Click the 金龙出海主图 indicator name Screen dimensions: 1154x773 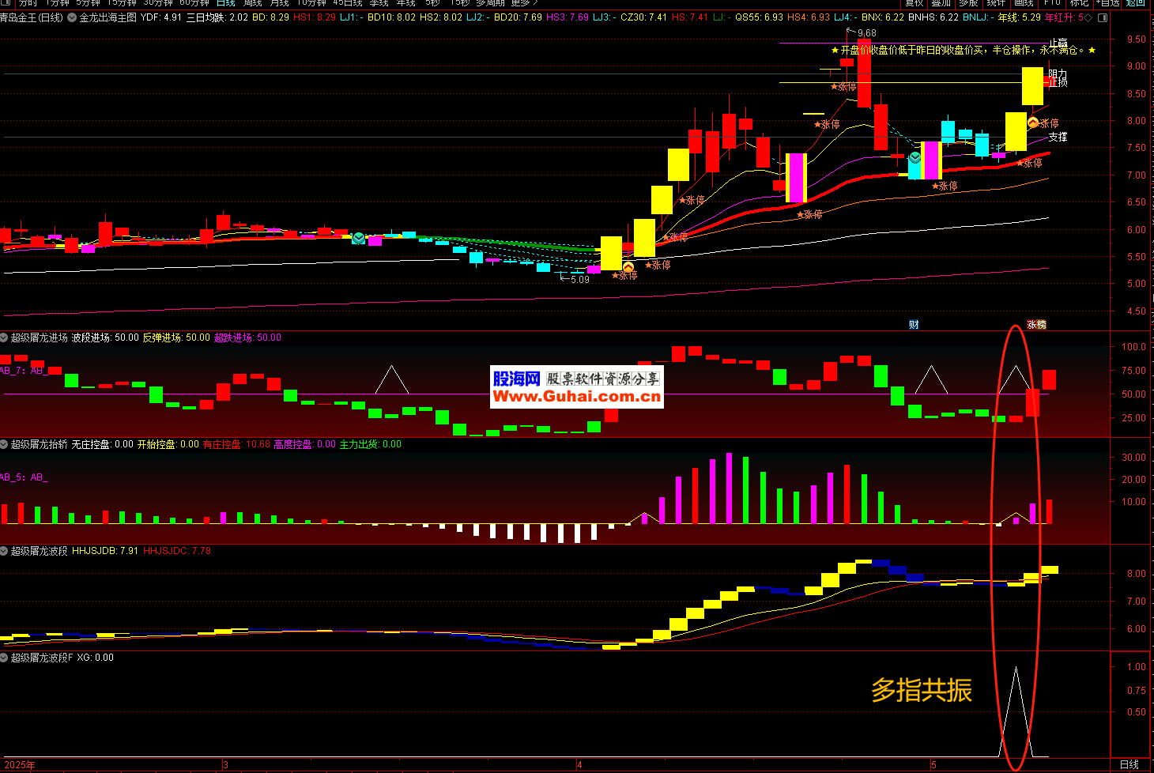107,17
